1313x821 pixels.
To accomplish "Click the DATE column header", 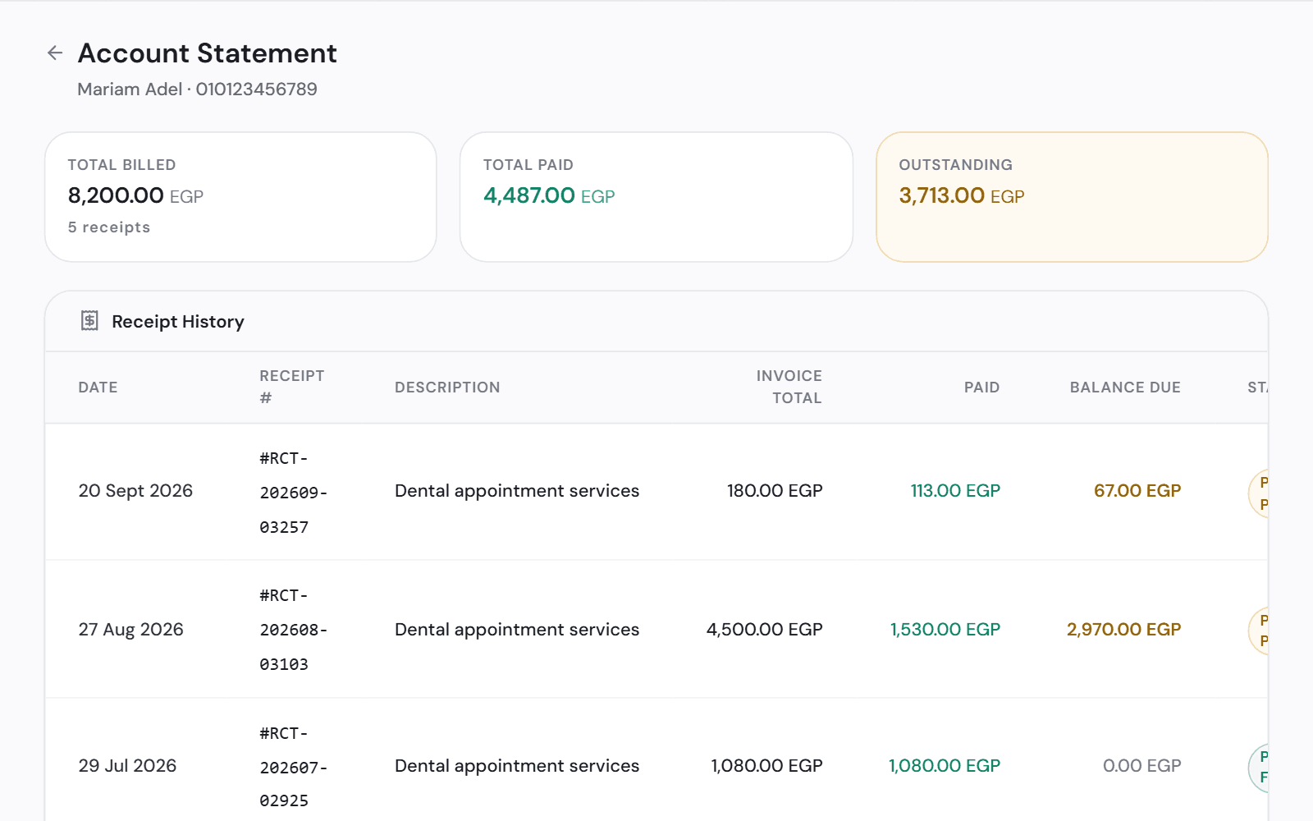I will (98, 388).
